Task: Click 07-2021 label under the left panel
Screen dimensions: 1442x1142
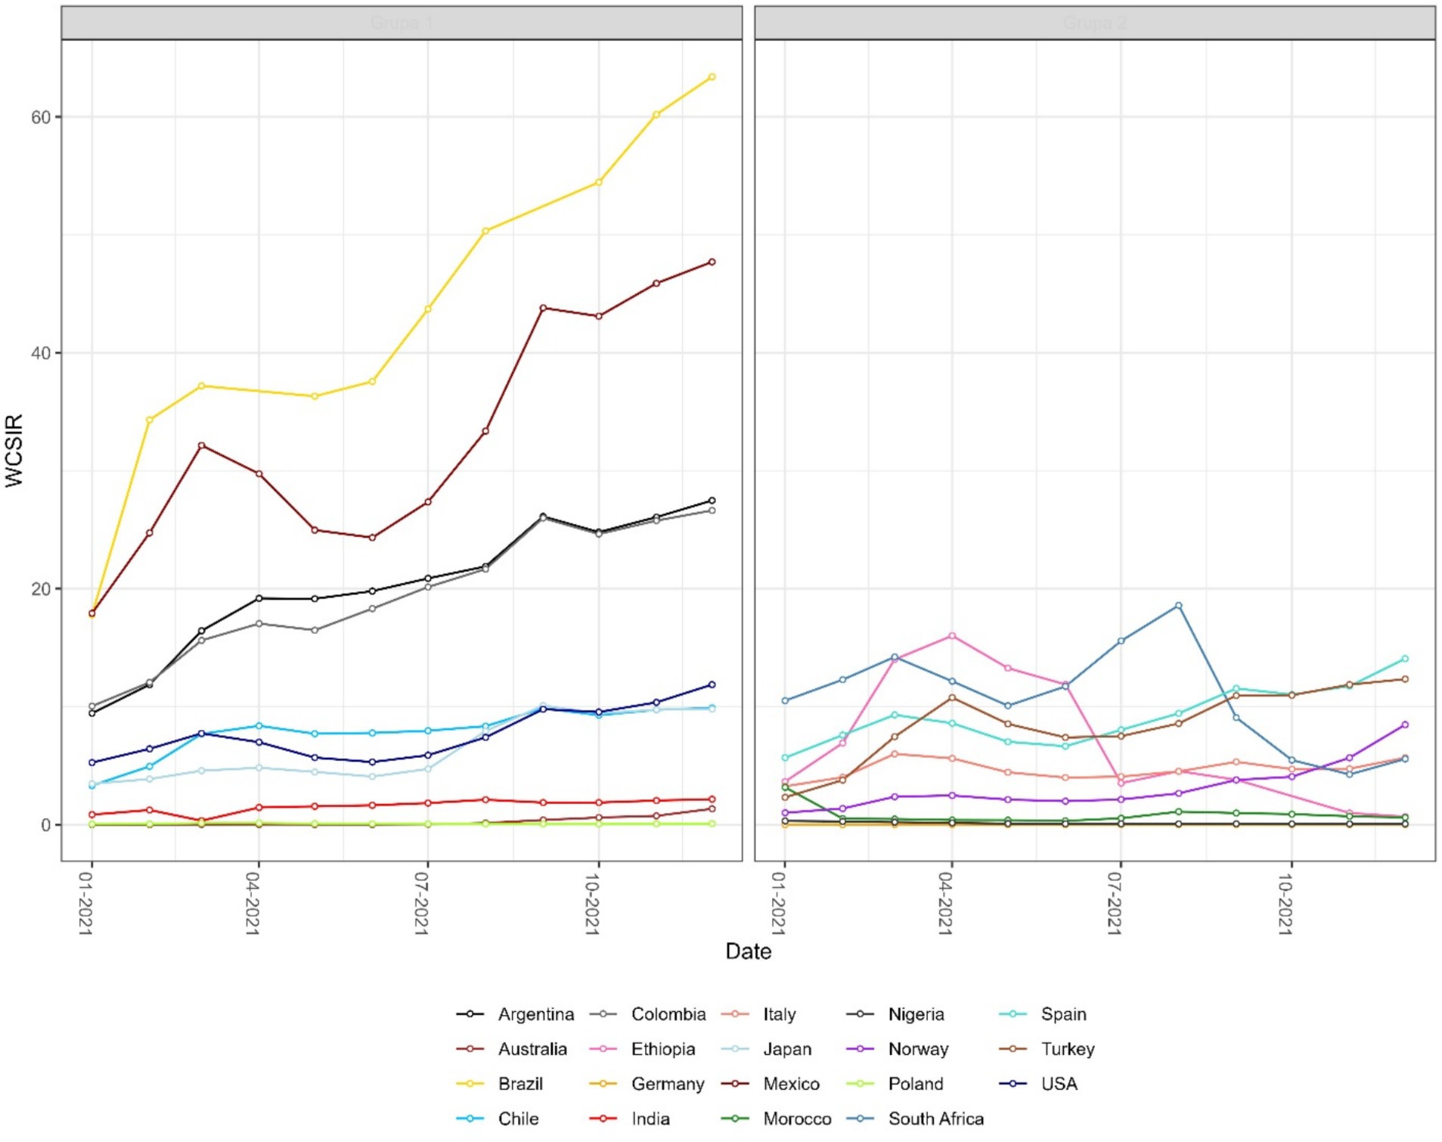Action: (423, 904)
